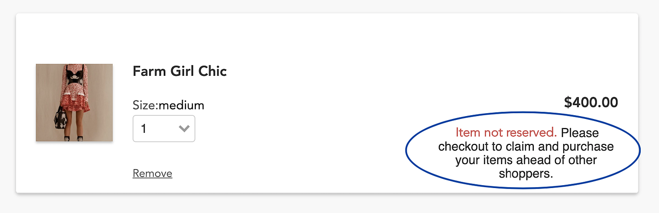Viewport: 659px width, 213px height.
Task: Click the quantity value "1"
Action: (x=143, y=129)
